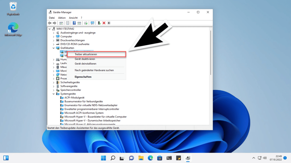Image resolution: width=291 pixels, height=163 pixels.
Task: Open File Explorer from taskbar
Action: [141, 158]
